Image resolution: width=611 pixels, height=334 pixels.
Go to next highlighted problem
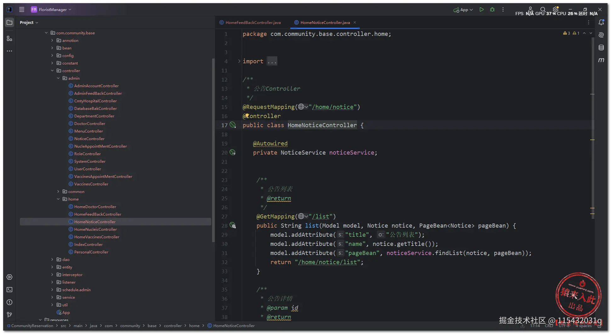tap(591, 33)
